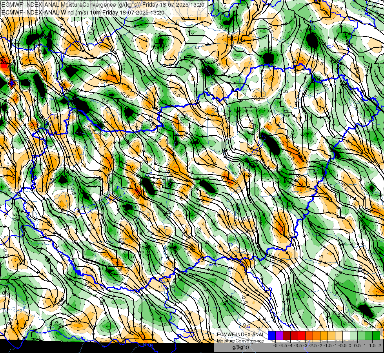This screenshot has height=353, width=384.
Task: Click legend swatch between 1 and 1.5
Action: coord(369,335)
